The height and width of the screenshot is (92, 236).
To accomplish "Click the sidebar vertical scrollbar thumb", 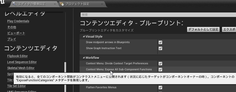I will click(65, 77).
